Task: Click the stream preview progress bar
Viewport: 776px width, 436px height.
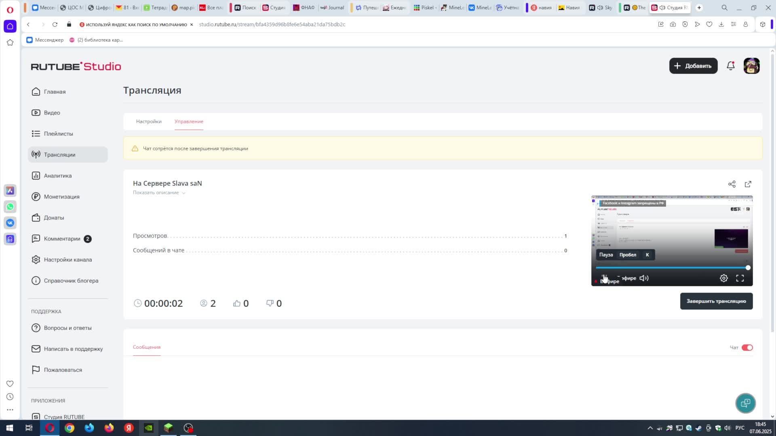Action: [672, 268]
